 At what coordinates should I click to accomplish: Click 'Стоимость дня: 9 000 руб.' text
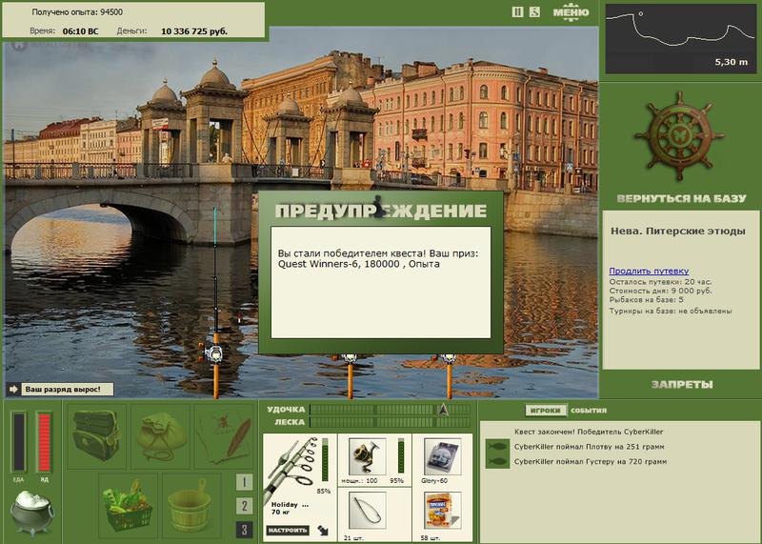(x=660, y=291)
